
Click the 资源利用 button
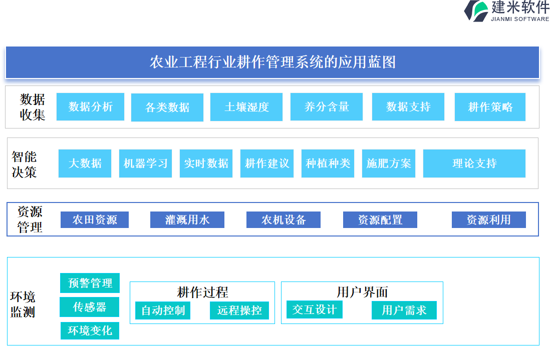tap(488, 220)
